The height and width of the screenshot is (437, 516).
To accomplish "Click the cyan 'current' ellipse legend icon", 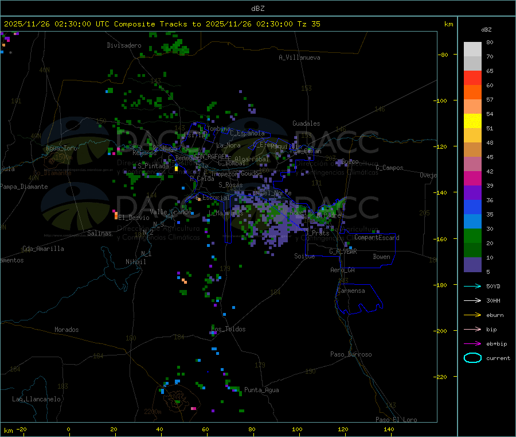I will pyautogui.click(x=472, y=358).
